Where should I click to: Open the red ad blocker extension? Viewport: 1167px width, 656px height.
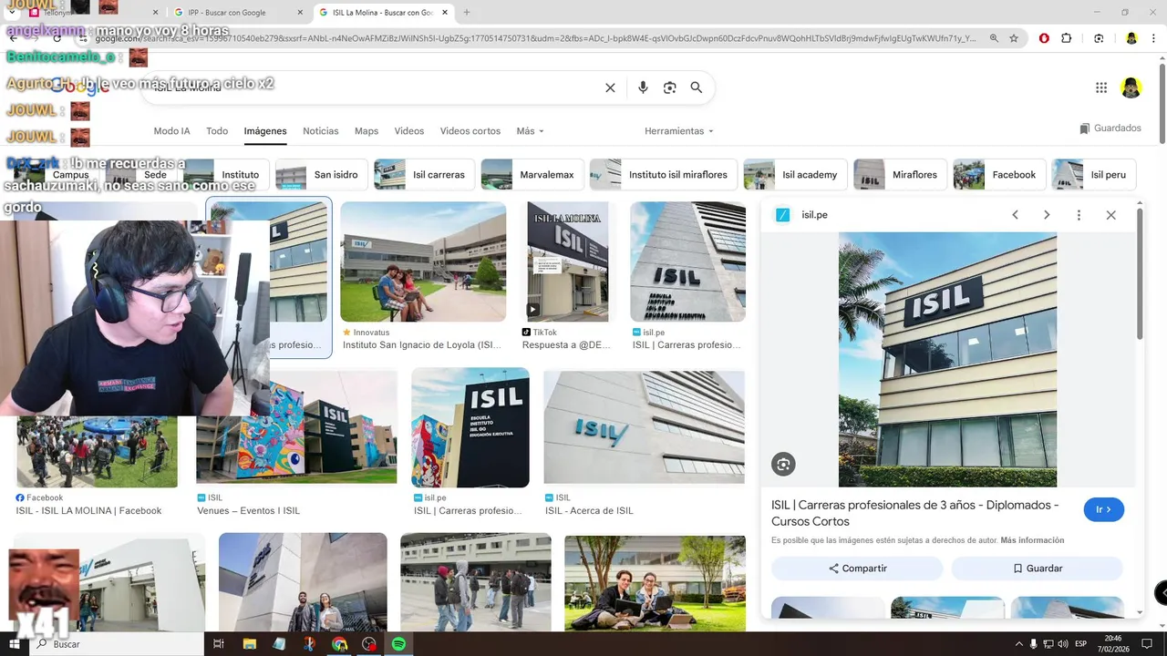tap(1044, 38)
